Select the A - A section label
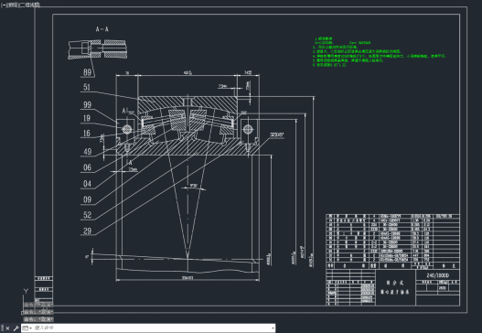Screen dimensions: 482x333 [102, 29]
